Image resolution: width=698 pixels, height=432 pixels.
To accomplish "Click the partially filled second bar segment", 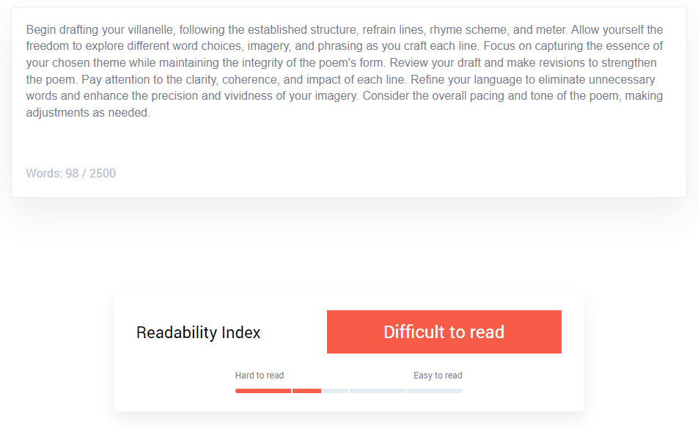I will tap(320, 391).
